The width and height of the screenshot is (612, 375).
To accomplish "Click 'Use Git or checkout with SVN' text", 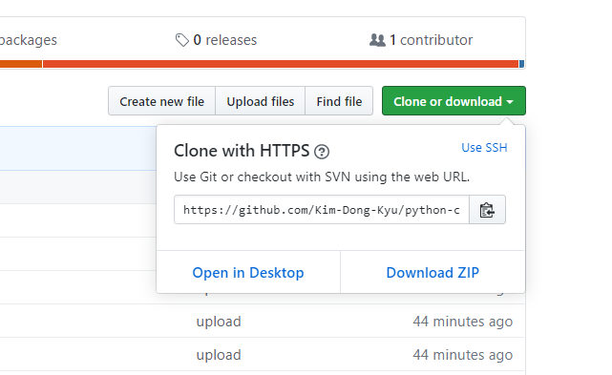I will [x=322, y=177].
